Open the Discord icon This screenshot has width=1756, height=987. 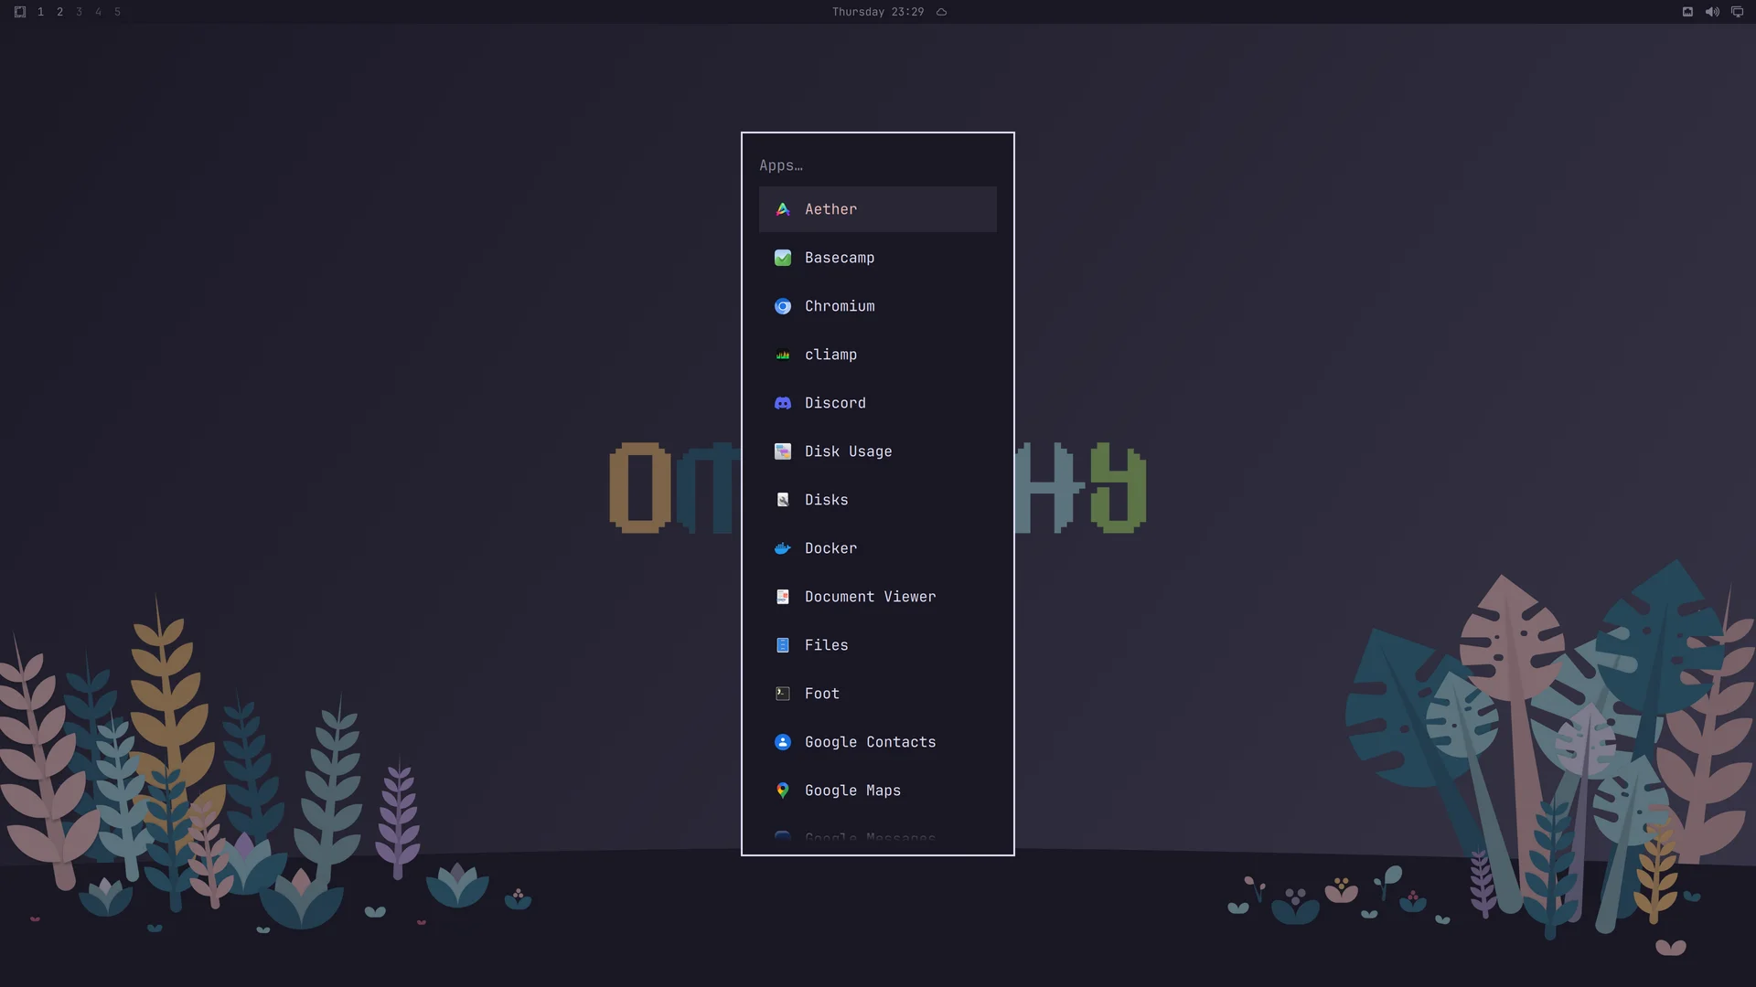[783, 403]
